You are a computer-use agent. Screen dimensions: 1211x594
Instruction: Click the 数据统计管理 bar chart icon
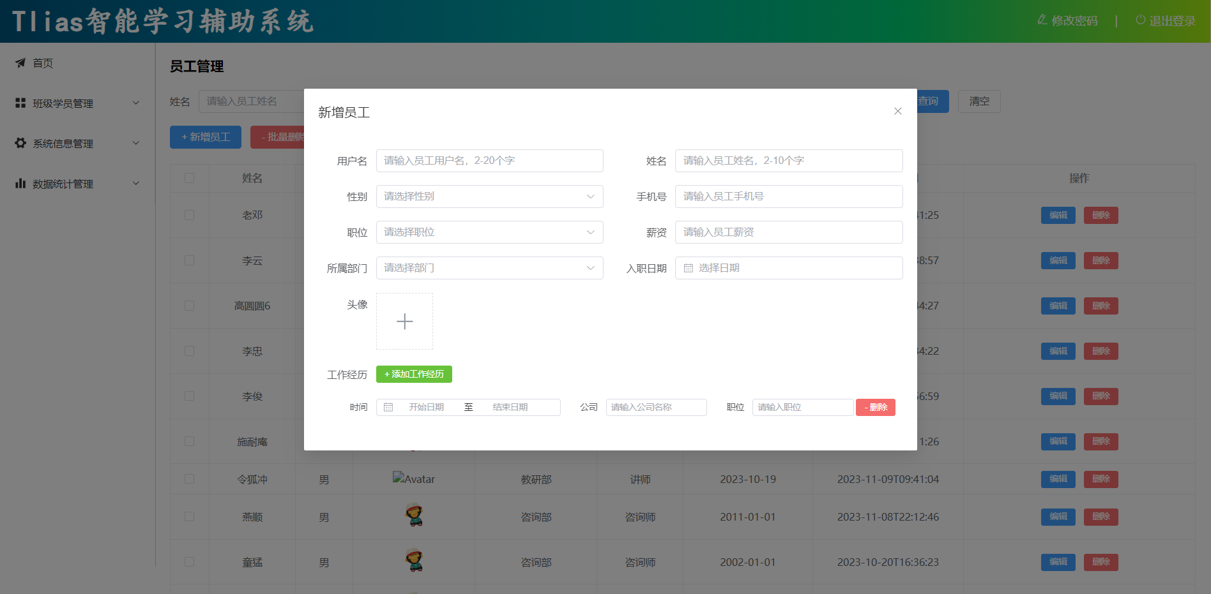pyautogui.click(x=20, y=183)
